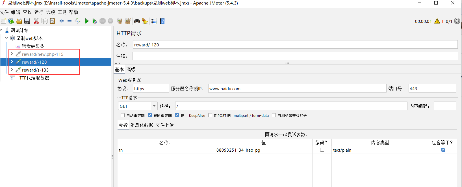Switch to the 消息体数据 tab
This screenshot has height=187, width=462.
pos(142,125)
